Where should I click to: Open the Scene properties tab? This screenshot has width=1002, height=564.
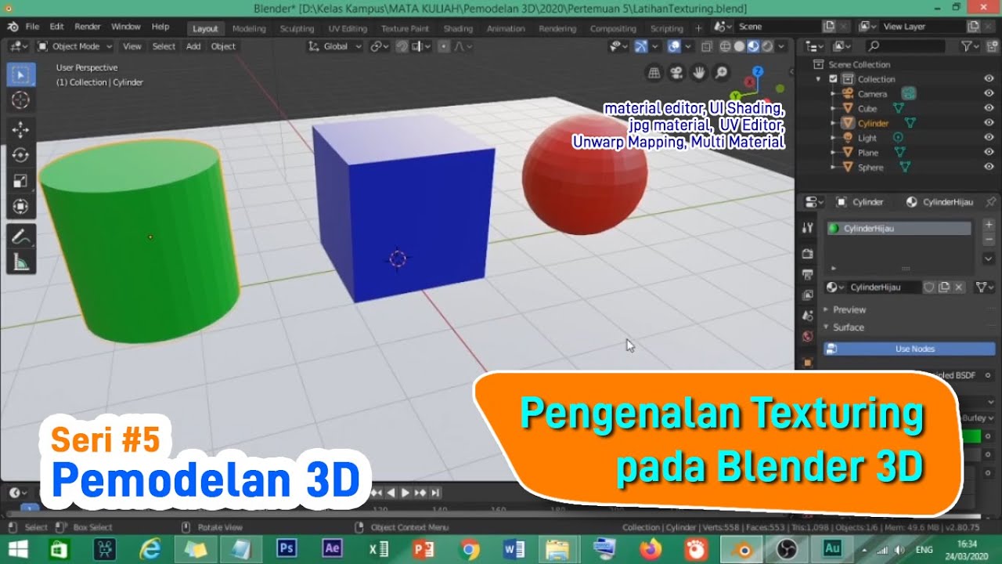point(808,315)
